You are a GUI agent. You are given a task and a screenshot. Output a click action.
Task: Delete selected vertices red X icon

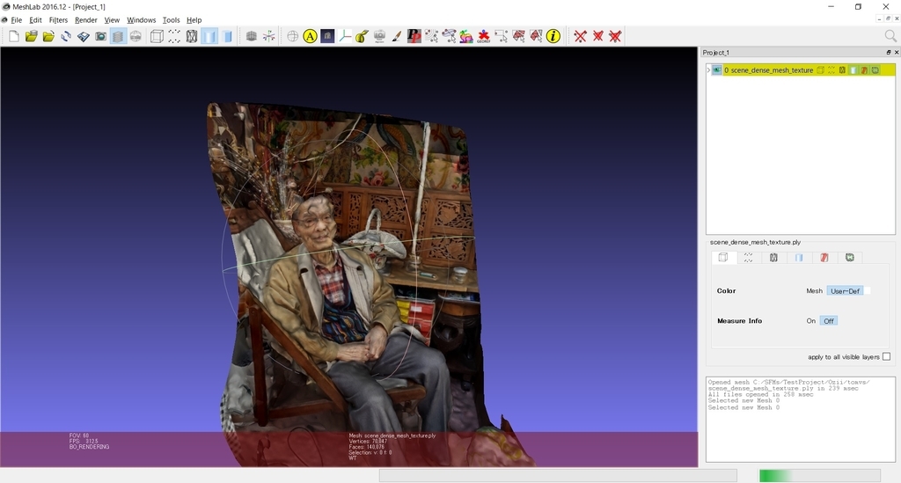click(581, 36)
